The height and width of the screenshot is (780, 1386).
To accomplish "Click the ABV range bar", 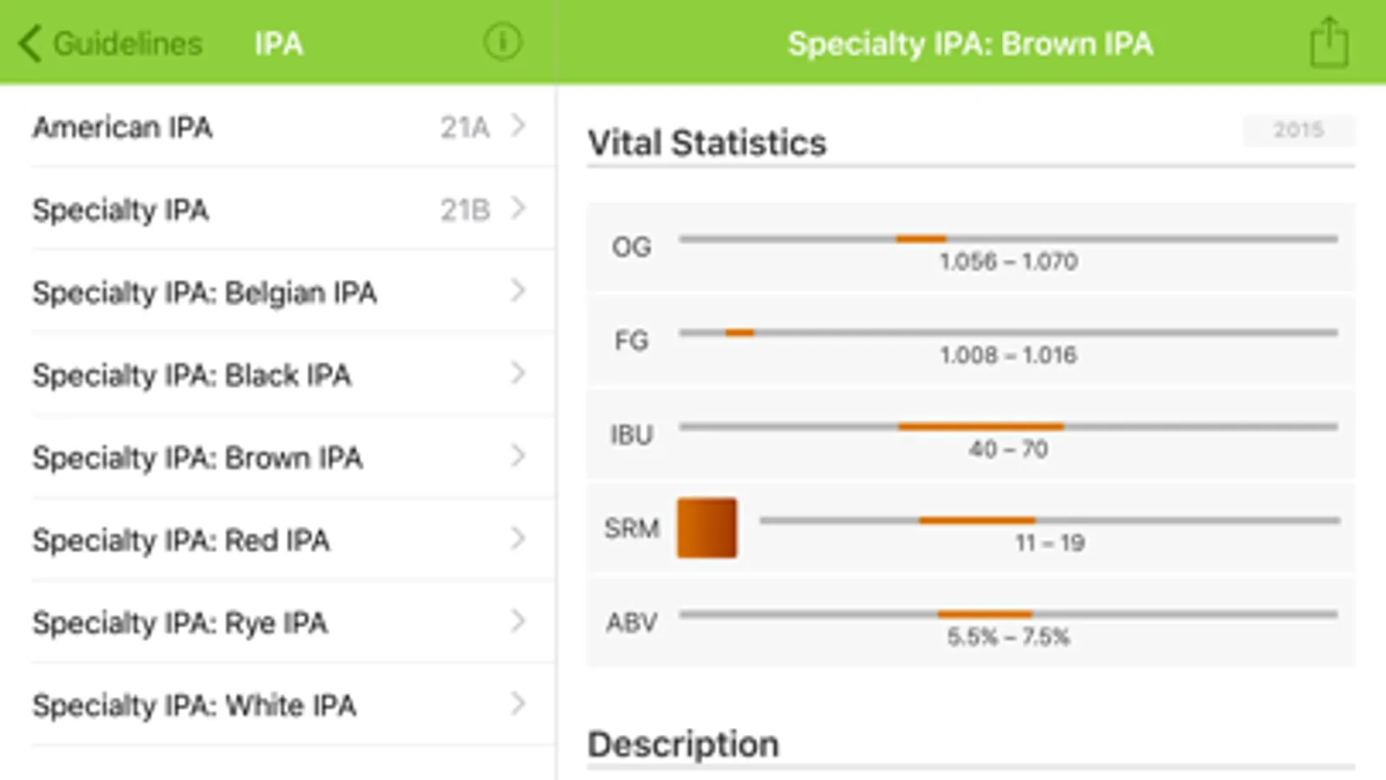I will click(1008, 614).
